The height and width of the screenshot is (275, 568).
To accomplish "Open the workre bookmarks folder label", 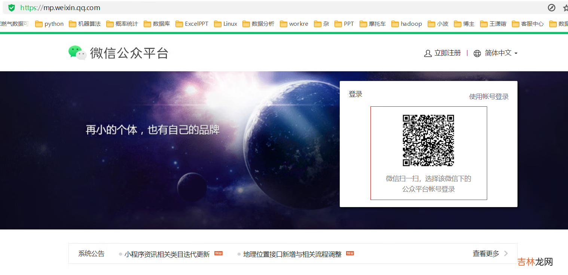I will pos(299,24).
